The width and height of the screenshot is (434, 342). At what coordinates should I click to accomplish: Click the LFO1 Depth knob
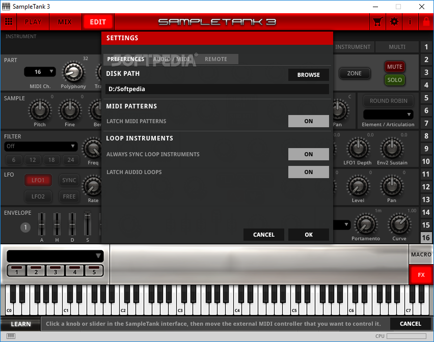[x=358, y=149]
